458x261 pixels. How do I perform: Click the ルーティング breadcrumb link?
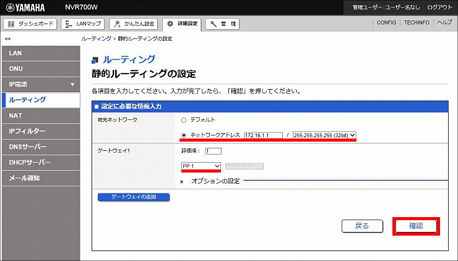point(96,38)
